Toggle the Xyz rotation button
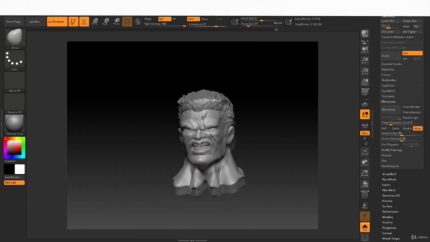 [x=365, y=133]
